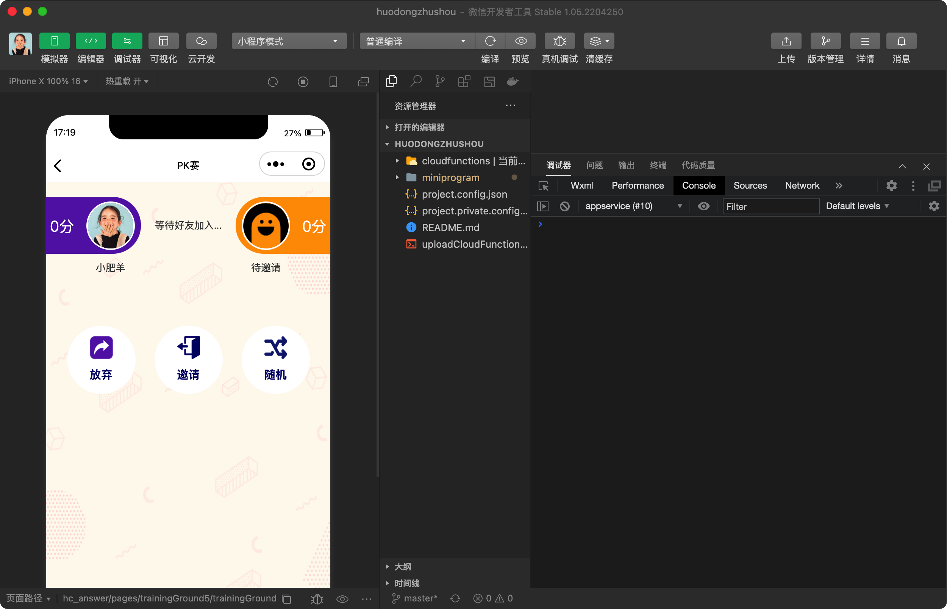Image resolution: width=947 pixels, height=609 pixels.
Task: Switch to the Network tab
Action: (x=802, y=186)
